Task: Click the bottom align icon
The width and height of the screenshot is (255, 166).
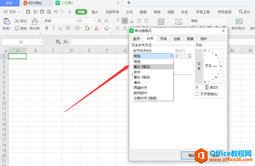Action: (x=132, y=21)
